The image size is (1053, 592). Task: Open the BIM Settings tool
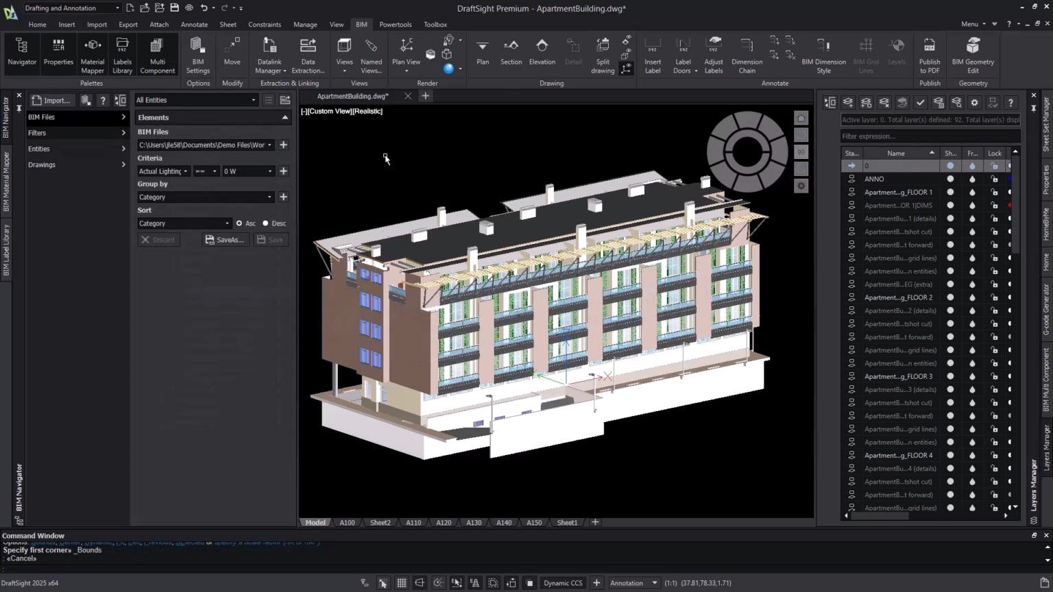[x=198, y=55]
